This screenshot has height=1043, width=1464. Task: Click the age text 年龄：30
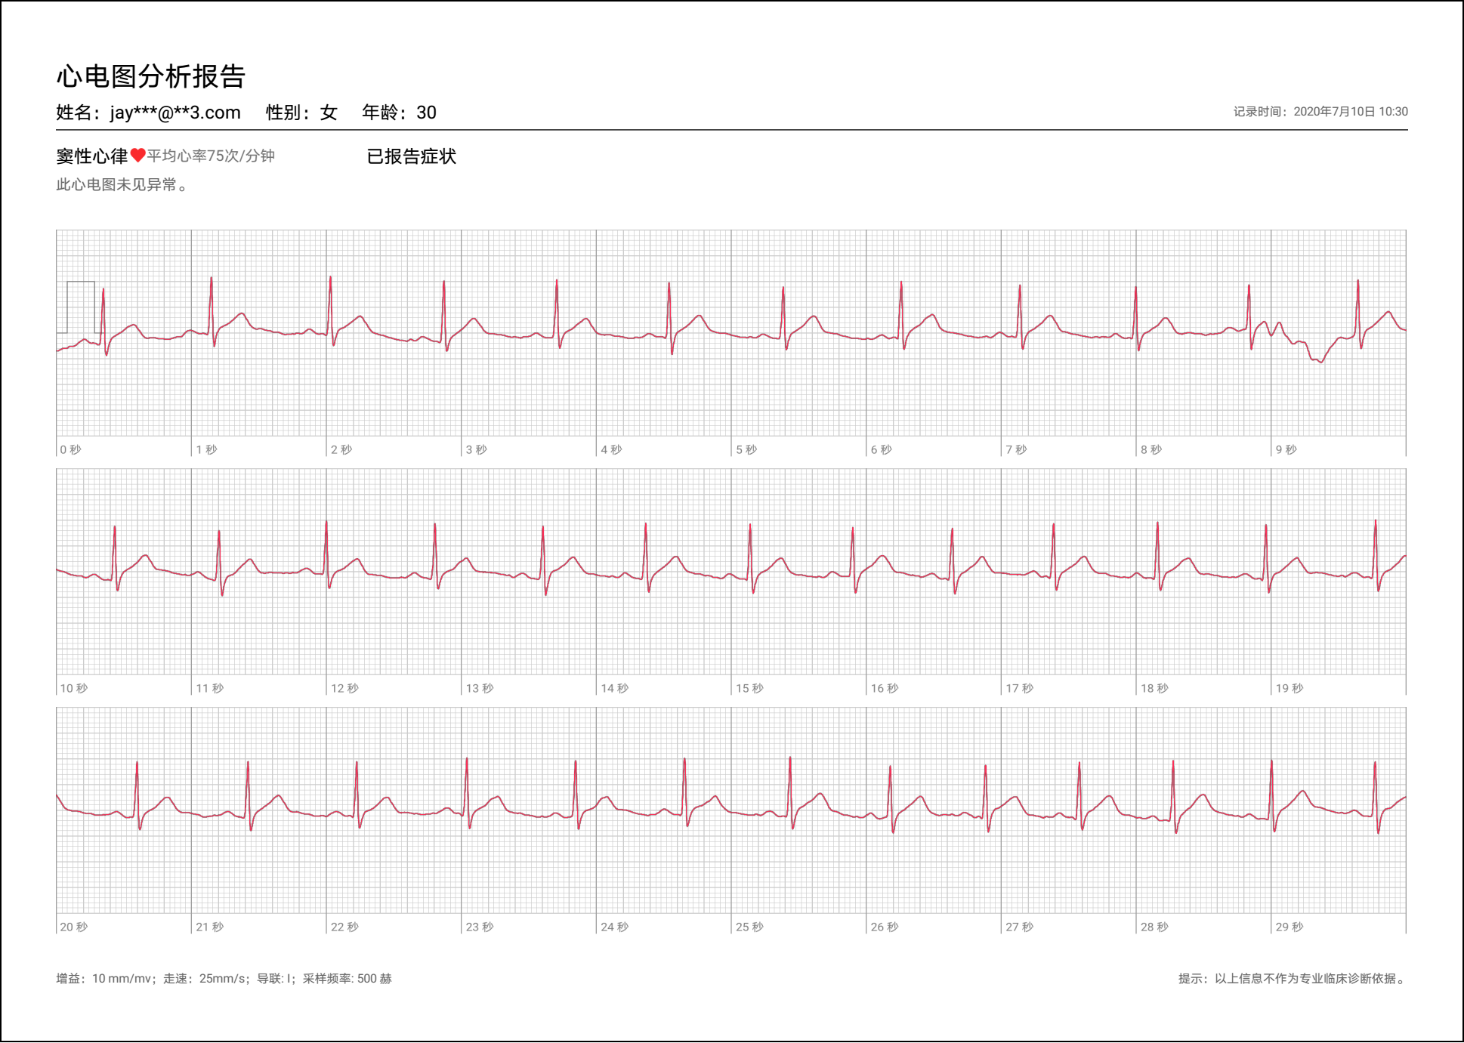[x=399, y=113]
